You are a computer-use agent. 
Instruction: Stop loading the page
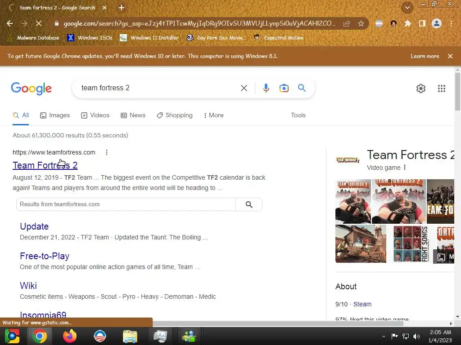(x=39, y=23)
